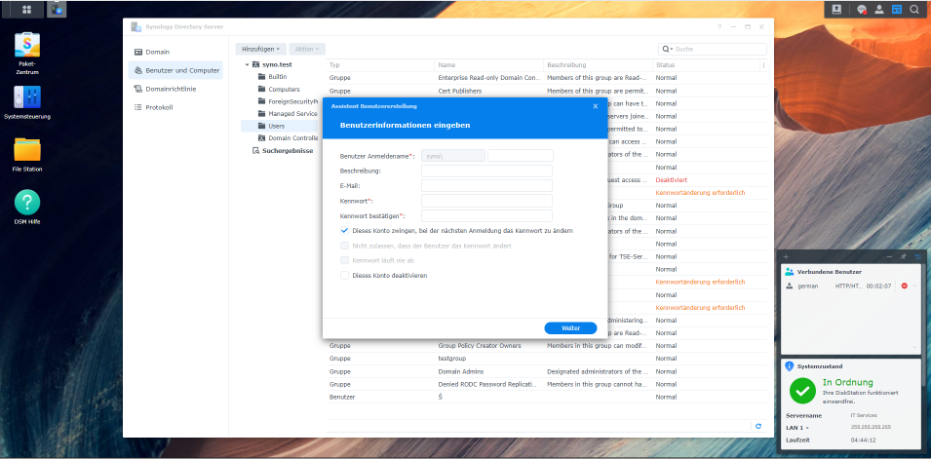The width and height of the screenshot is (931, 459).
Task: Open the Protokoll section in sidebar
Action: click(159, 107)
